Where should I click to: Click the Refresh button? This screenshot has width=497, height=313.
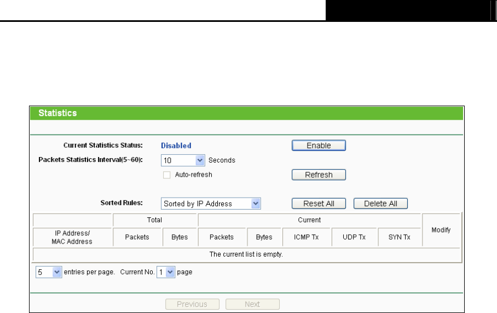[319, 175]
